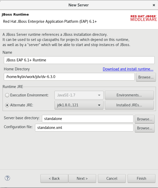
Task: Click the Configuration file field
Action: [84, 128]
